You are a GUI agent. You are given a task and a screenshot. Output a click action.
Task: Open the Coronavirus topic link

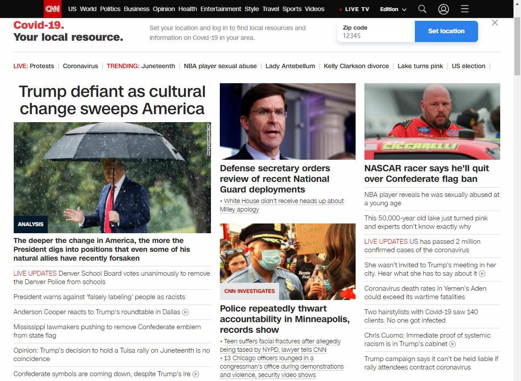click(80, 66)
